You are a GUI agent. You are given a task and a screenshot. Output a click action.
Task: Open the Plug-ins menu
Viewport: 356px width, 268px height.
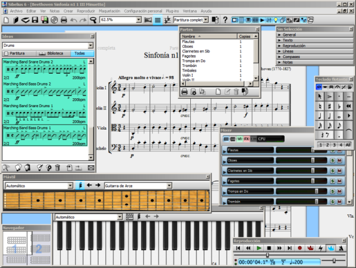[x=172, y=11]
